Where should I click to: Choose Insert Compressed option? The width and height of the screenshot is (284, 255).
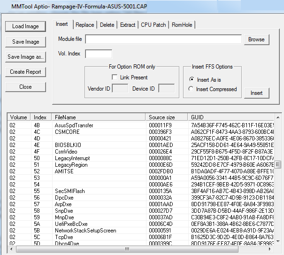(191, 89)
